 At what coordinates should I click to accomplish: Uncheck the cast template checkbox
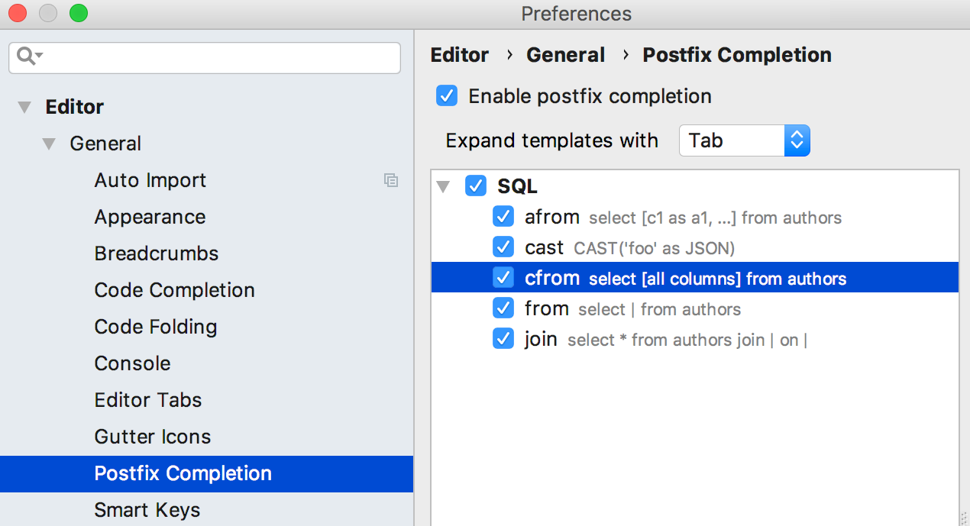click(x=503, y=247)
